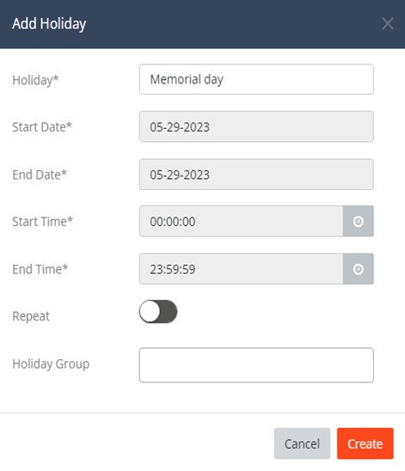Viewport: 405px width, 471px height.
Task: Close the Add Holiday dialog with X
Action: pyautogui.click(x=388, y=23)
